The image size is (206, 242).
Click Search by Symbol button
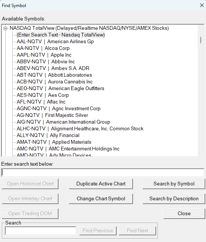click(174, 184)
